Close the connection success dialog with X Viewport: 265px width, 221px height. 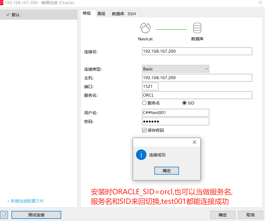pos(195,142)
